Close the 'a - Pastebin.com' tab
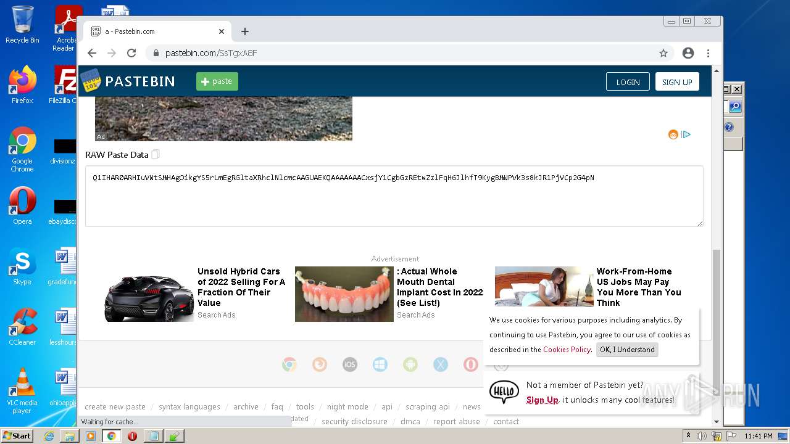The width and height of the screenshot is (790, 444). [222, 31]
